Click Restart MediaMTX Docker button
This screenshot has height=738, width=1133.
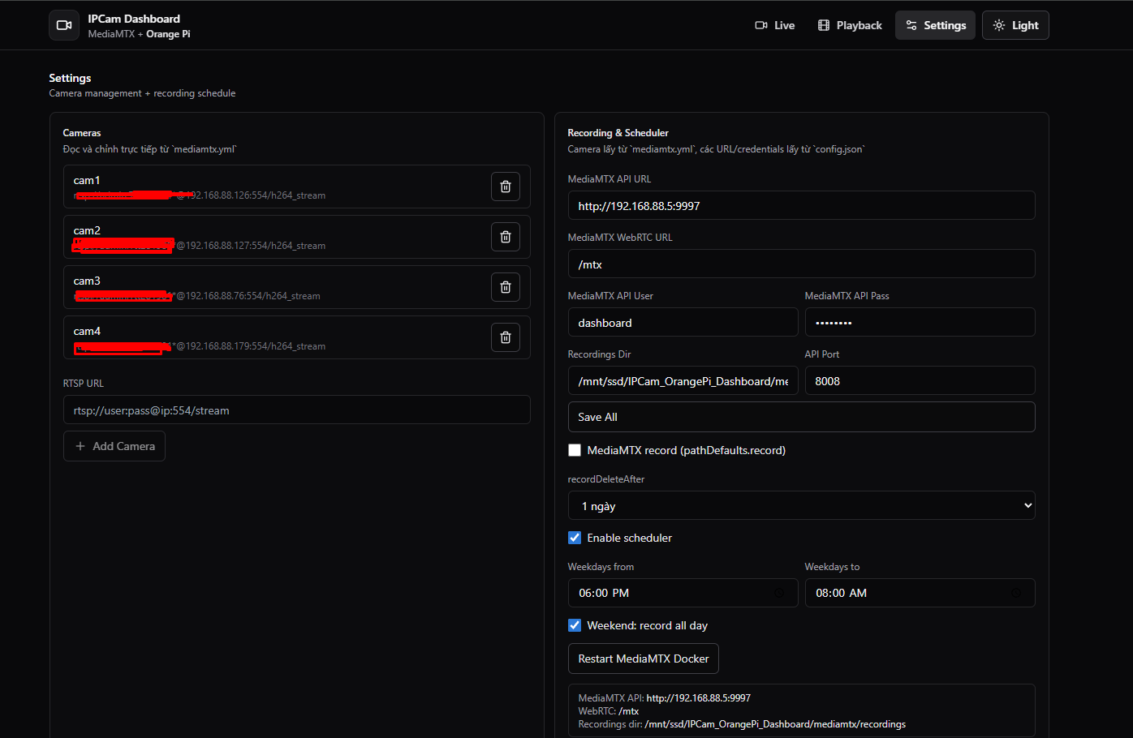(644, 659)
